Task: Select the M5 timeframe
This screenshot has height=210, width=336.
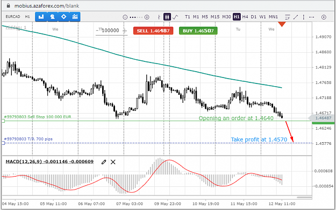Action: 205,17
